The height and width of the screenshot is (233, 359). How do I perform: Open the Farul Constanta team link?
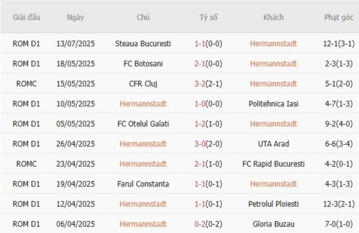point(143,184)
